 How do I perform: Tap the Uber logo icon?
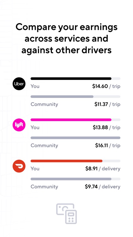point(19,84)
